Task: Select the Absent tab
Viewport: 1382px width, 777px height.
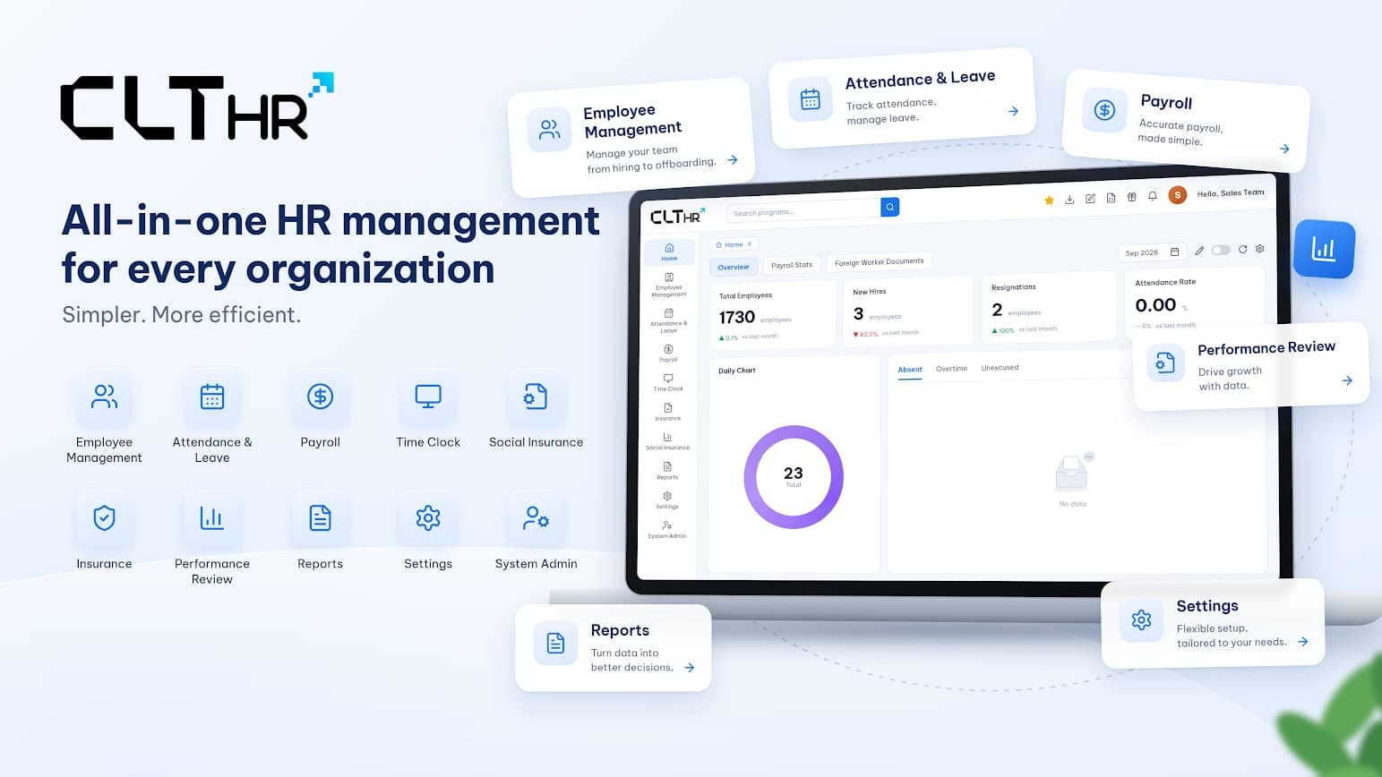Action: point(910,370)
